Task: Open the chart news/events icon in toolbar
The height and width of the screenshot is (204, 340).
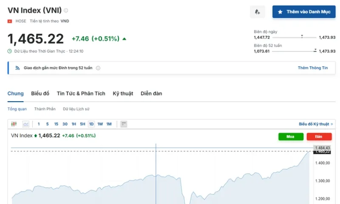Action: [x=124, y=124]
